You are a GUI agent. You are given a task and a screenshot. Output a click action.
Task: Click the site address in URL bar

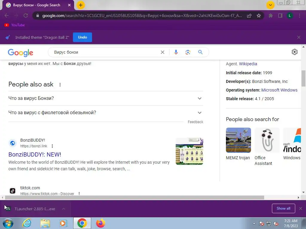tap(142, 16)
